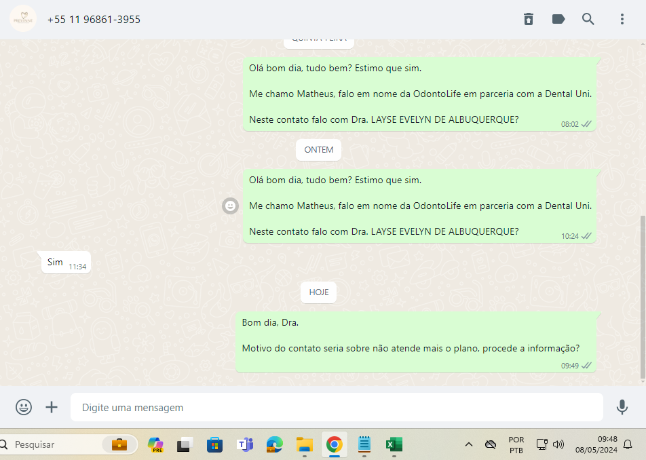The width and height of the screenshot is (646, 460).
Task: Click the 'Bom dia, Dra.' message
Action: (x=416, y=342)
